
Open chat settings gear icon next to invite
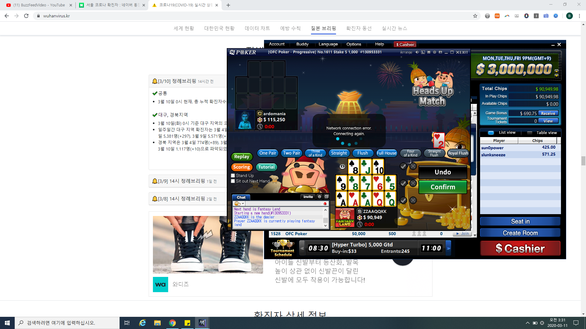point(320,197)
